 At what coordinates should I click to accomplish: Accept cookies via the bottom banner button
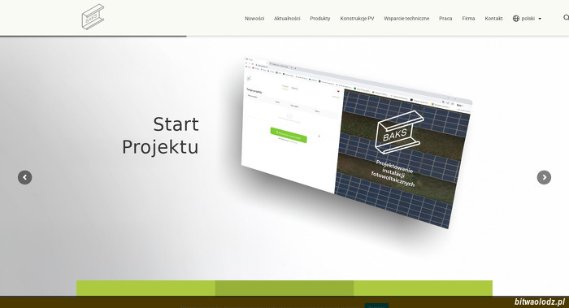coord(376,306)
